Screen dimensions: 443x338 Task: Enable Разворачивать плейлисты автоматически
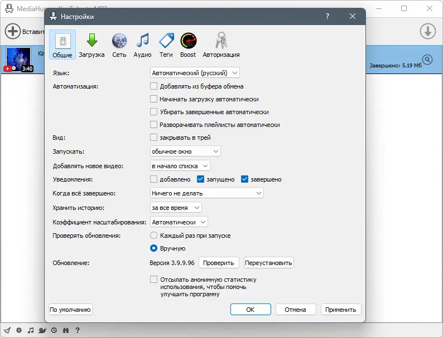[x=153, y=125]
